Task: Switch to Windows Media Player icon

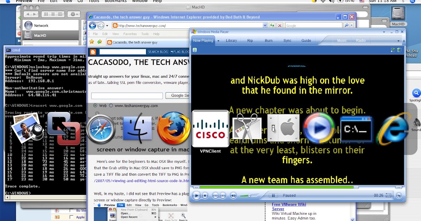Action: pos(319,128)
